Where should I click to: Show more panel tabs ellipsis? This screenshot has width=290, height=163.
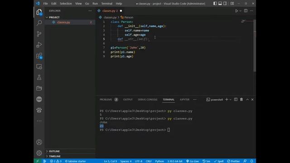pyautogui.click(x=195, y=100)
